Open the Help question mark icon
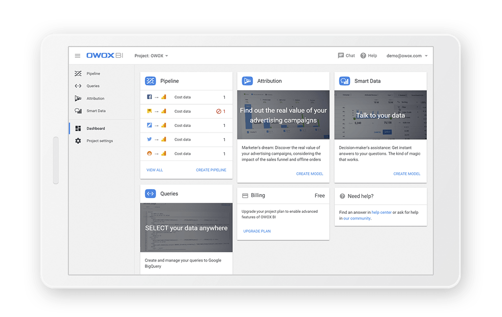The height and width of the screenshot is (317, 502). (363, 55)
